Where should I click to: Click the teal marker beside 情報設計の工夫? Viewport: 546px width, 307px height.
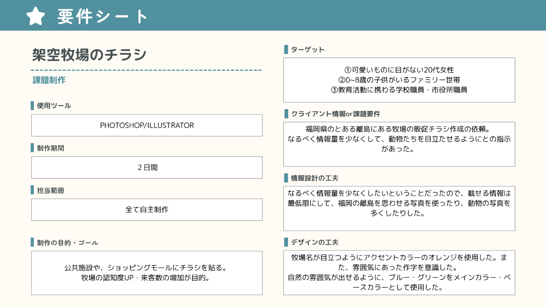tap(286, 178)
